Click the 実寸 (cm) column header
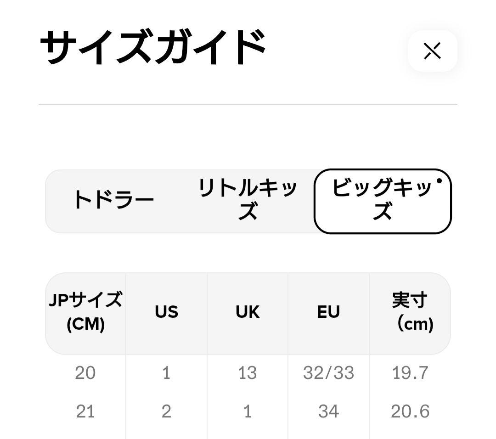Screen dimensions: 496x439 [410, 312]
